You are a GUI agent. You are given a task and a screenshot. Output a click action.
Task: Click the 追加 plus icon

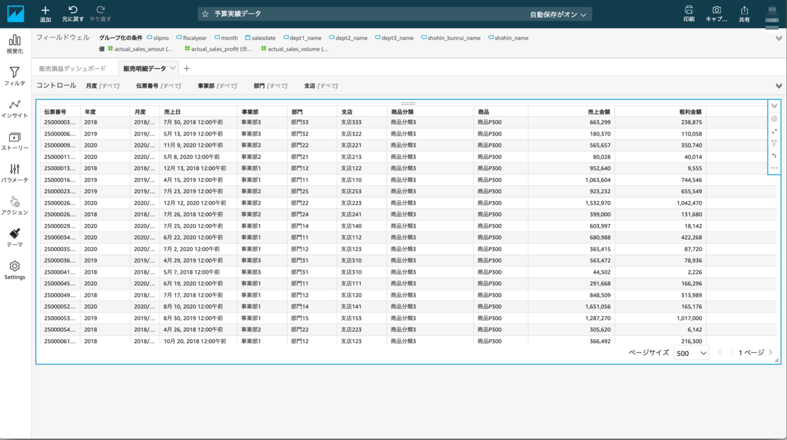coord(45,10)
